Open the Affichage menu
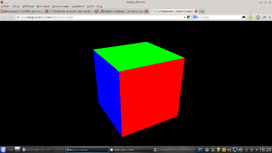The height and width of the screenshot is (153, 272). pyautogui.click(x=28, y=6)
